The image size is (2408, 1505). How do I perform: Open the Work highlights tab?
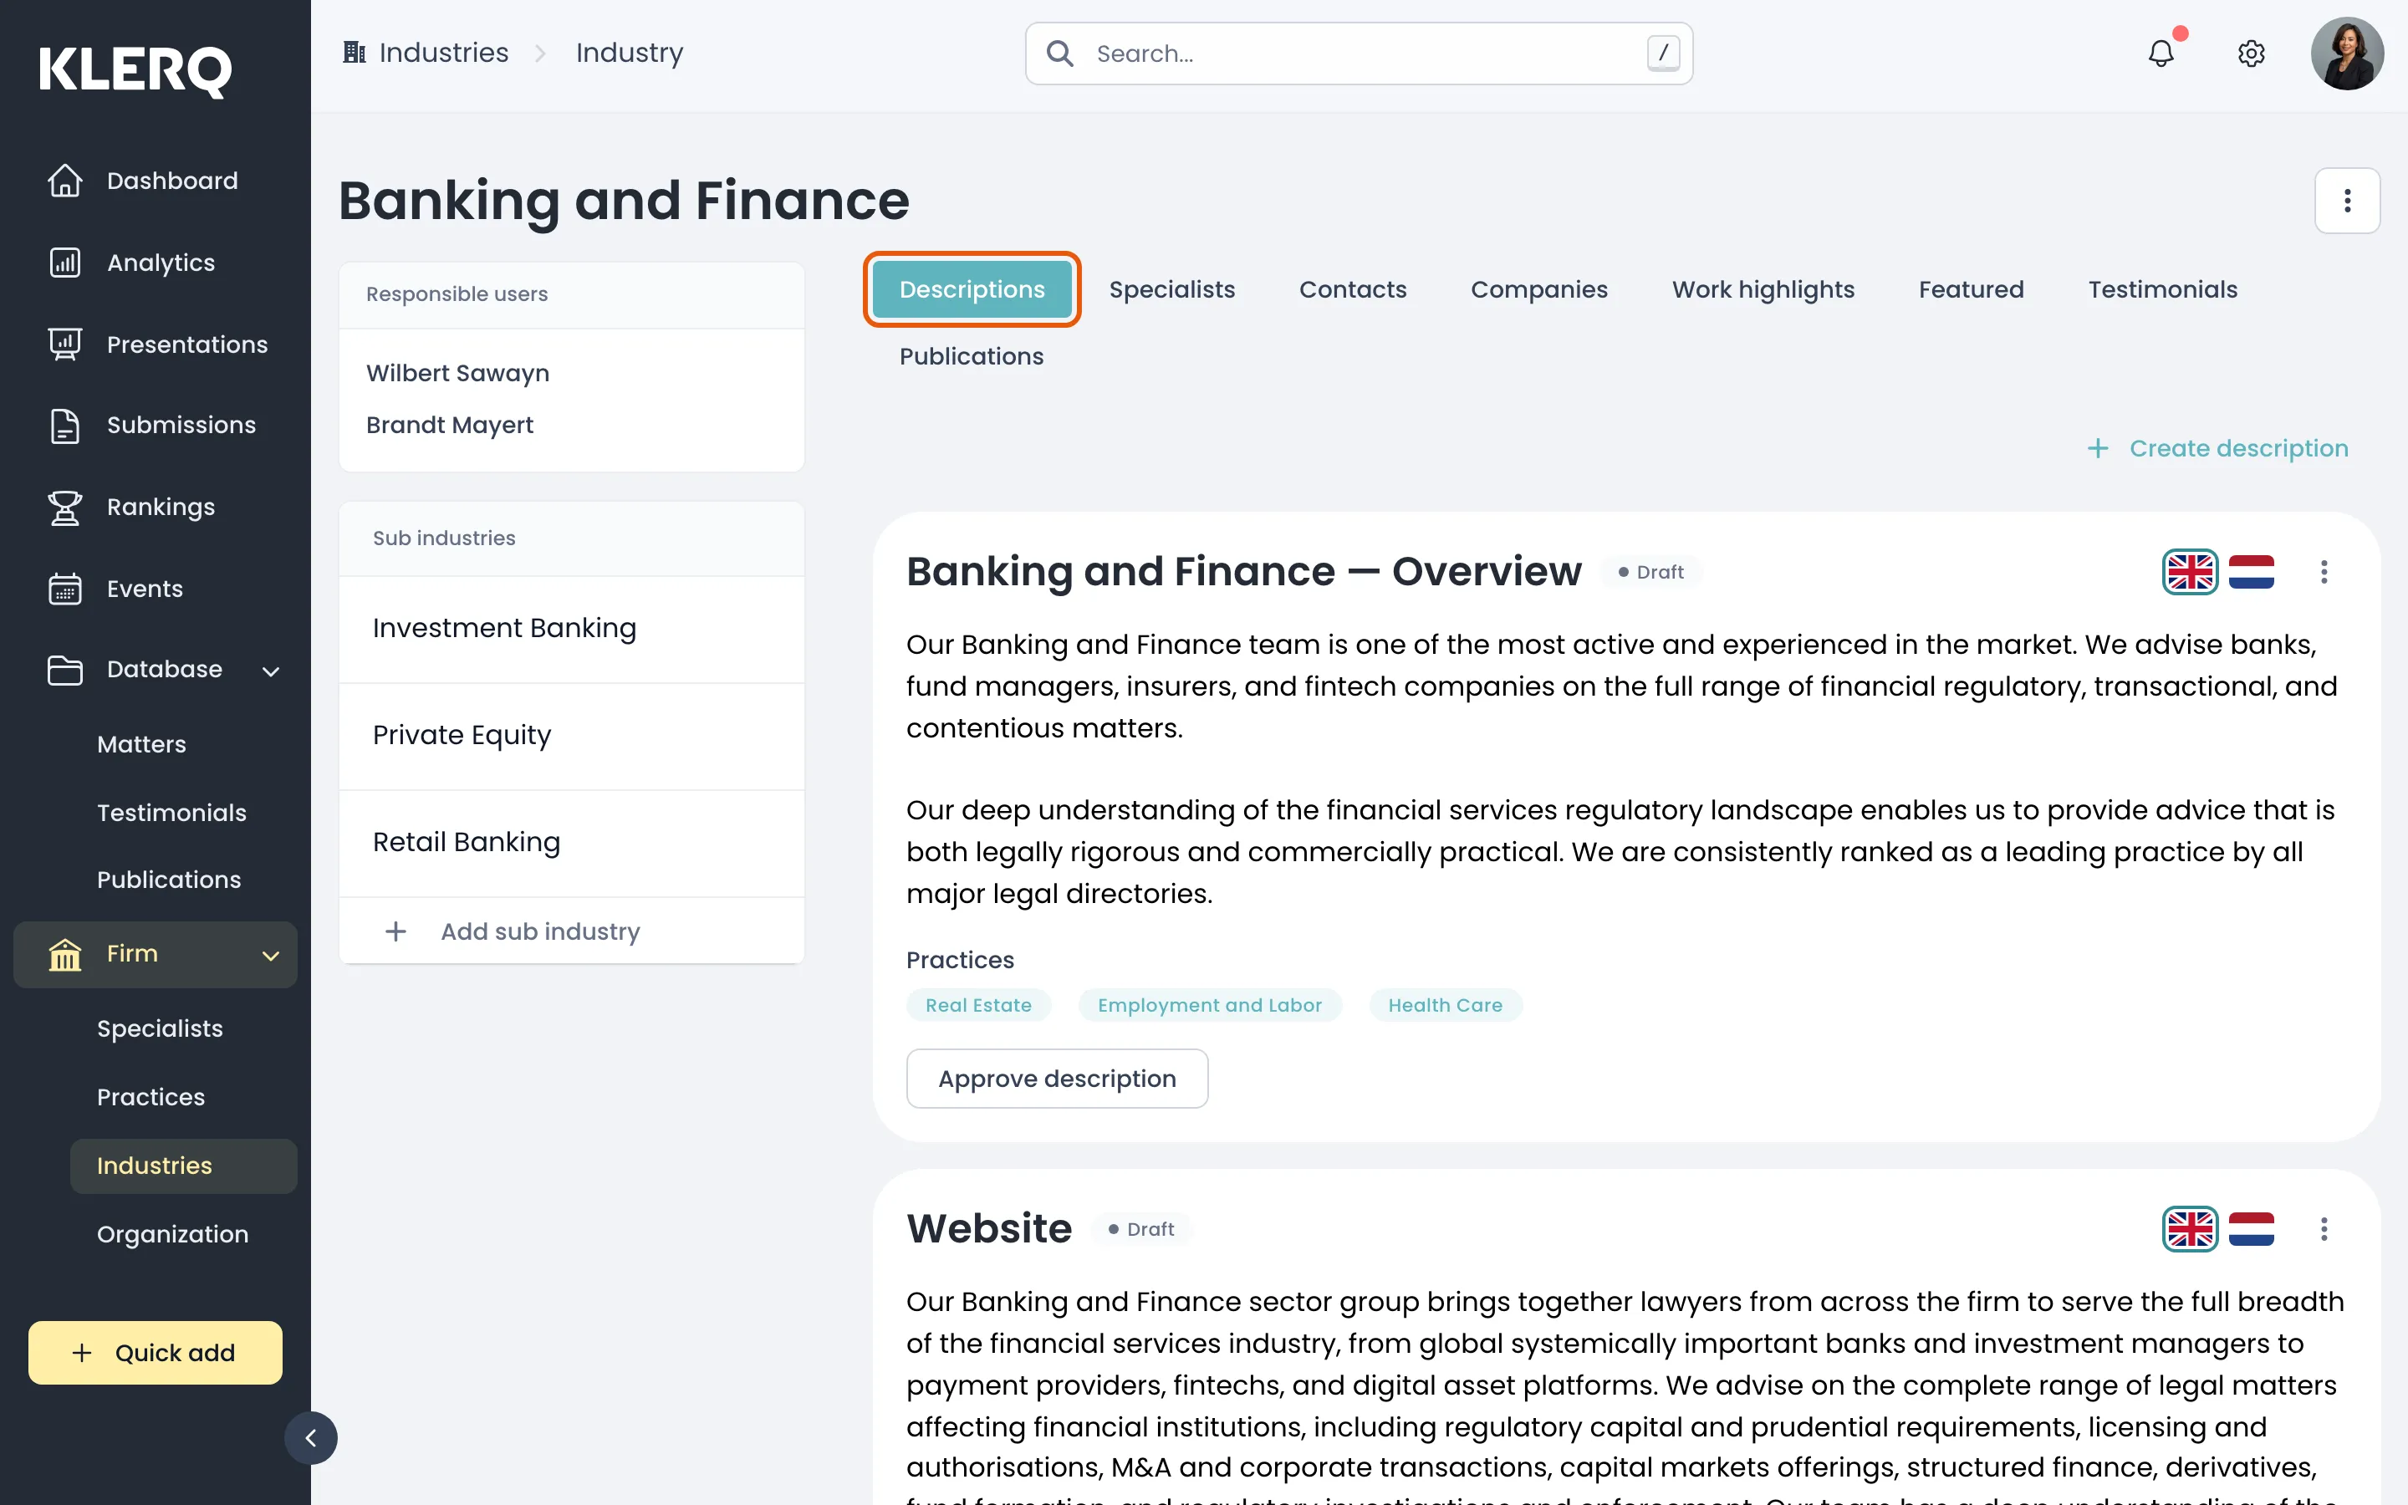pos(1763,289)
